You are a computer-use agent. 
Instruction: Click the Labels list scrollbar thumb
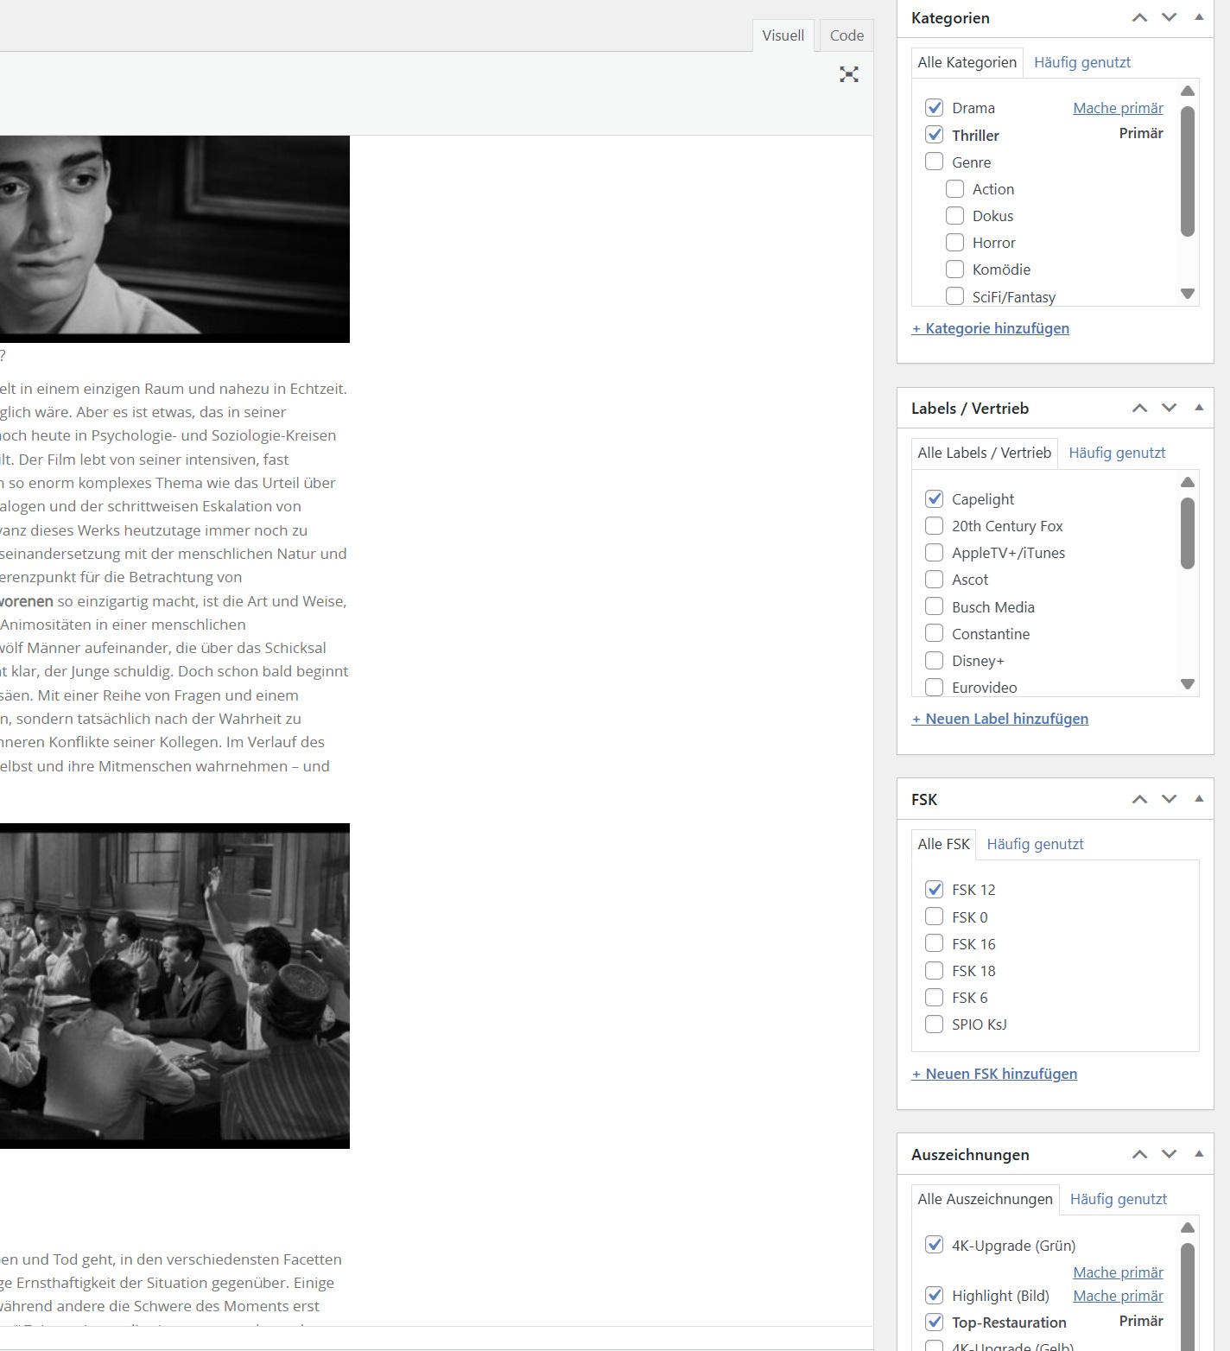[x=1188, y=533]
